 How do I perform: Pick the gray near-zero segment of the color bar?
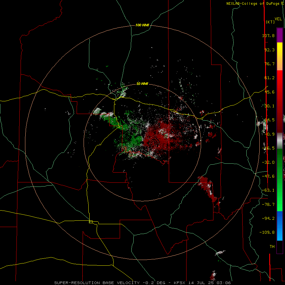point(280,141)
